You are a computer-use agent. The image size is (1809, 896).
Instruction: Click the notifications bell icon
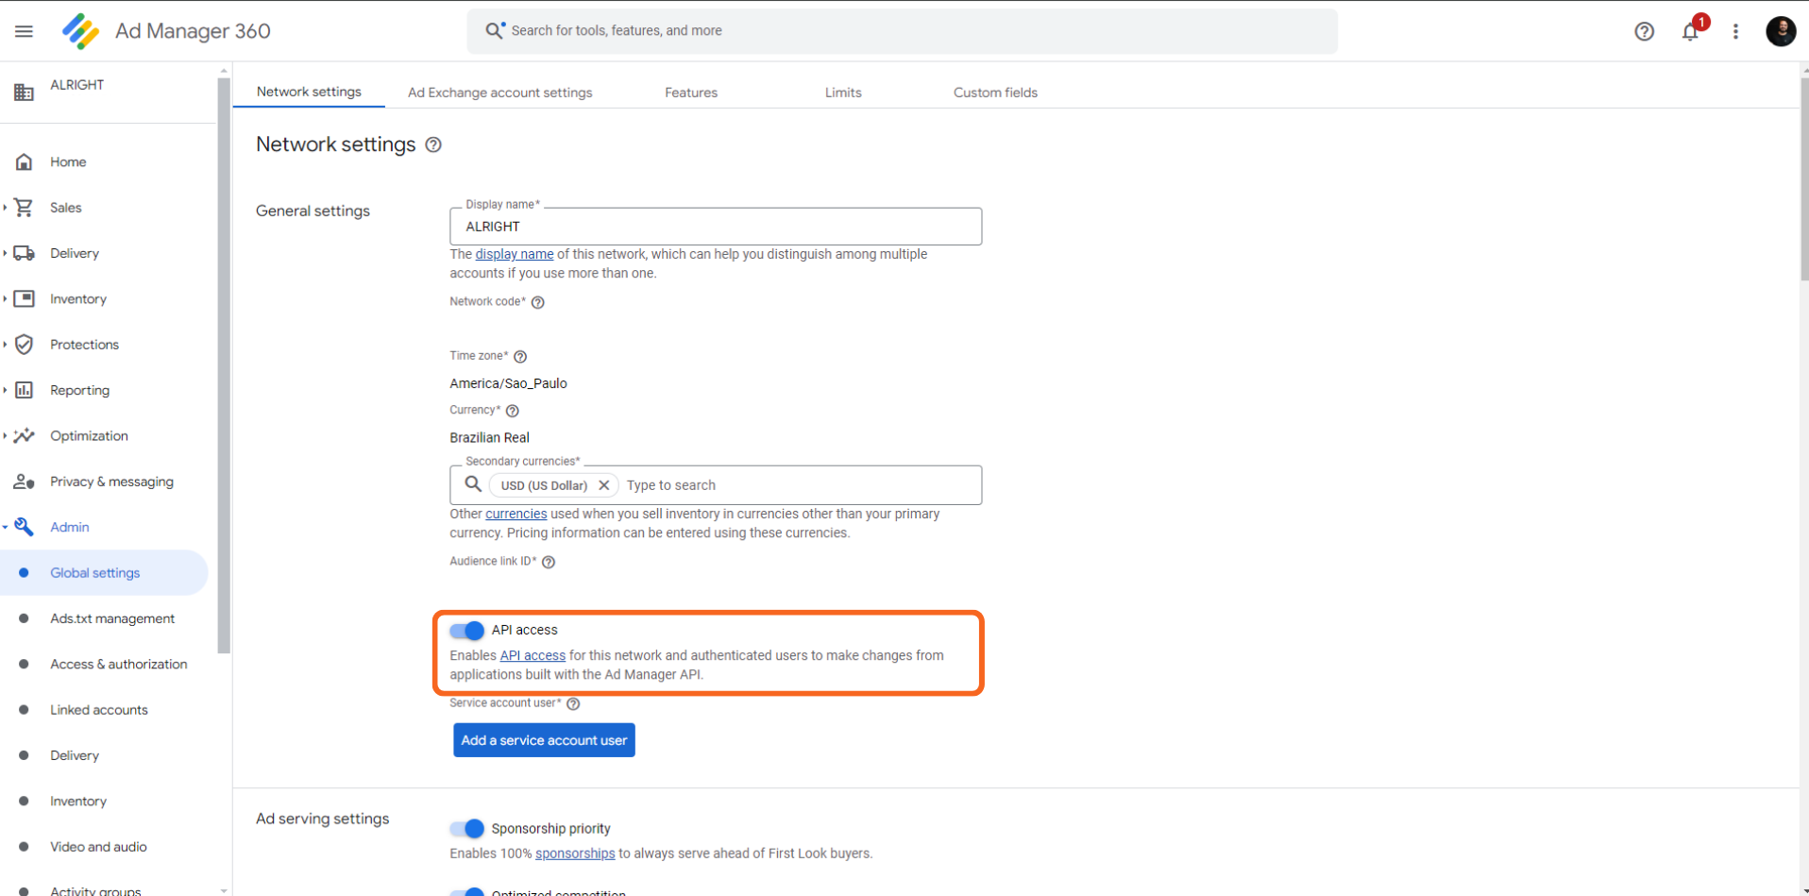pos(1689,32)
